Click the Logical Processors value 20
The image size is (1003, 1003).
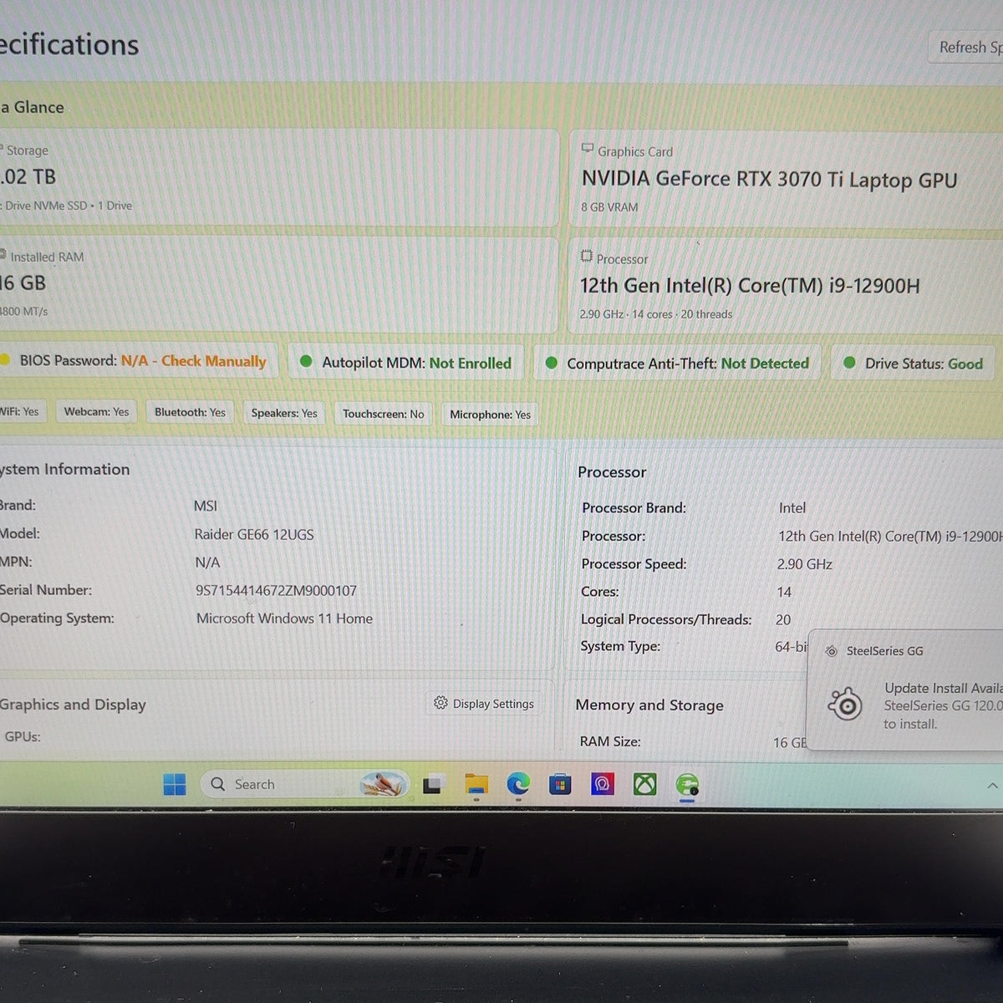point(783,619)
